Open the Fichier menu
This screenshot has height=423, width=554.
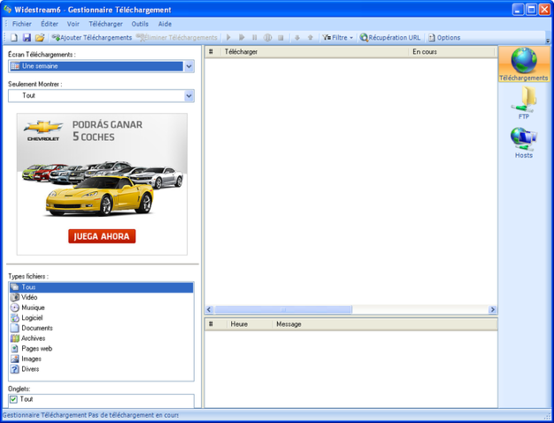tap(21, 24)
